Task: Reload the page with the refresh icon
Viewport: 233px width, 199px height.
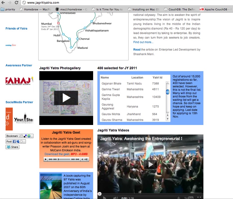Action: 17,3
